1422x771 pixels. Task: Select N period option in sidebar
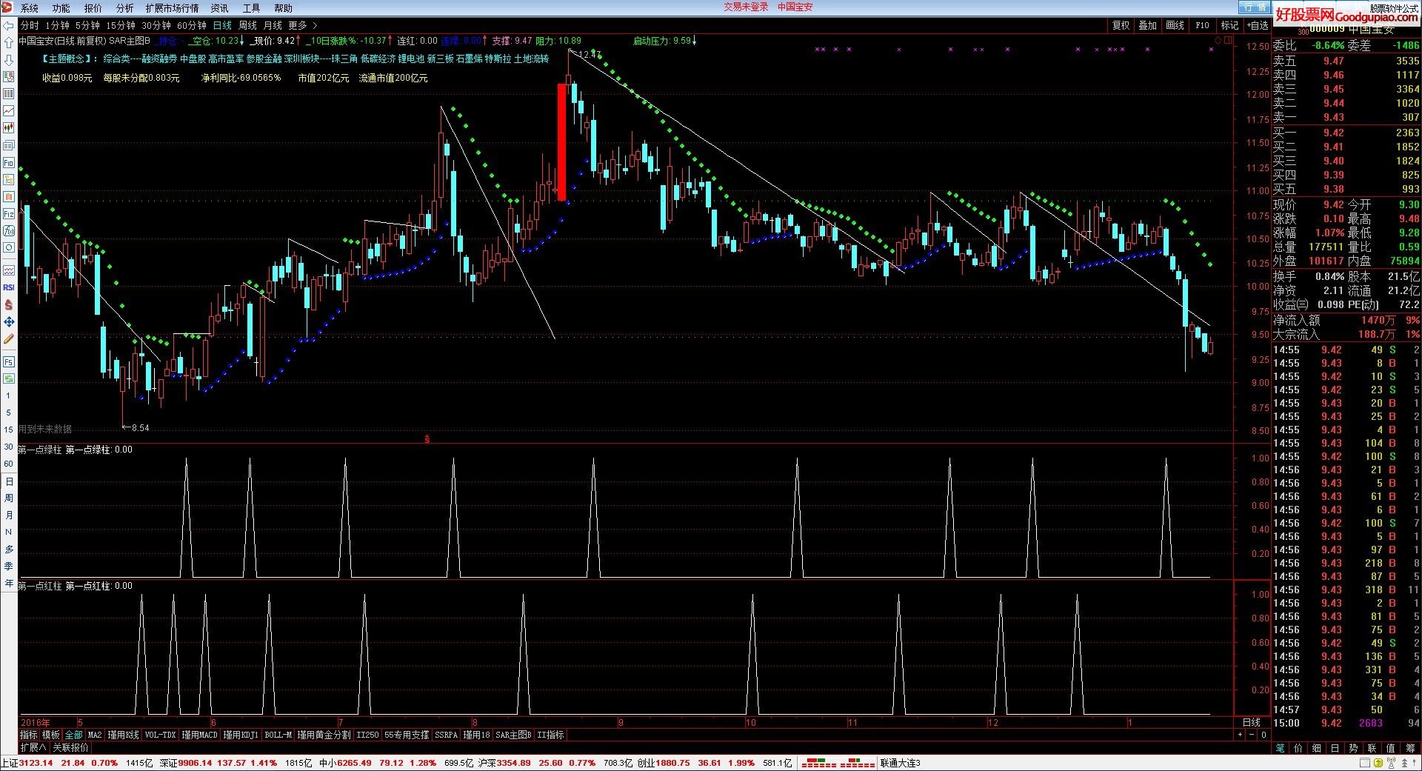coord(9,533)
